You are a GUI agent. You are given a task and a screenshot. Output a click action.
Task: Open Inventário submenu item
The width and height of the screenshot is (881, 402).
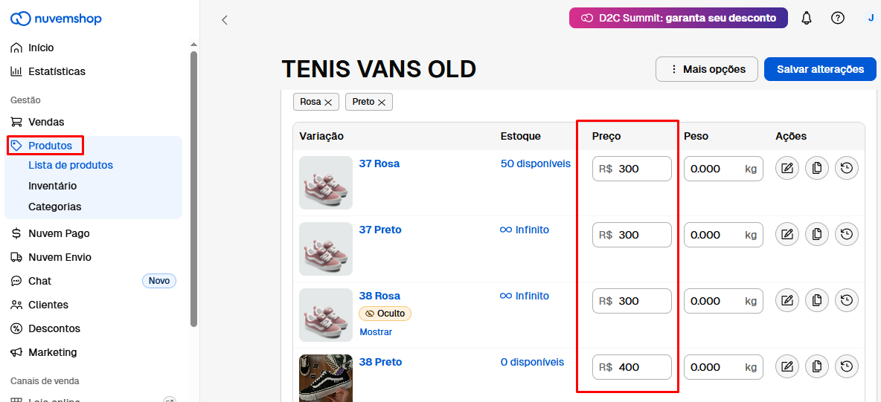pos(52,186)
